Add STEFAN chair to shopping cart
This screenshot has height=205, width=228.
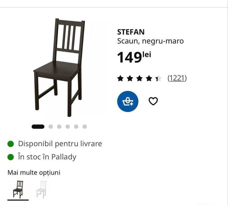click(128, 101)
